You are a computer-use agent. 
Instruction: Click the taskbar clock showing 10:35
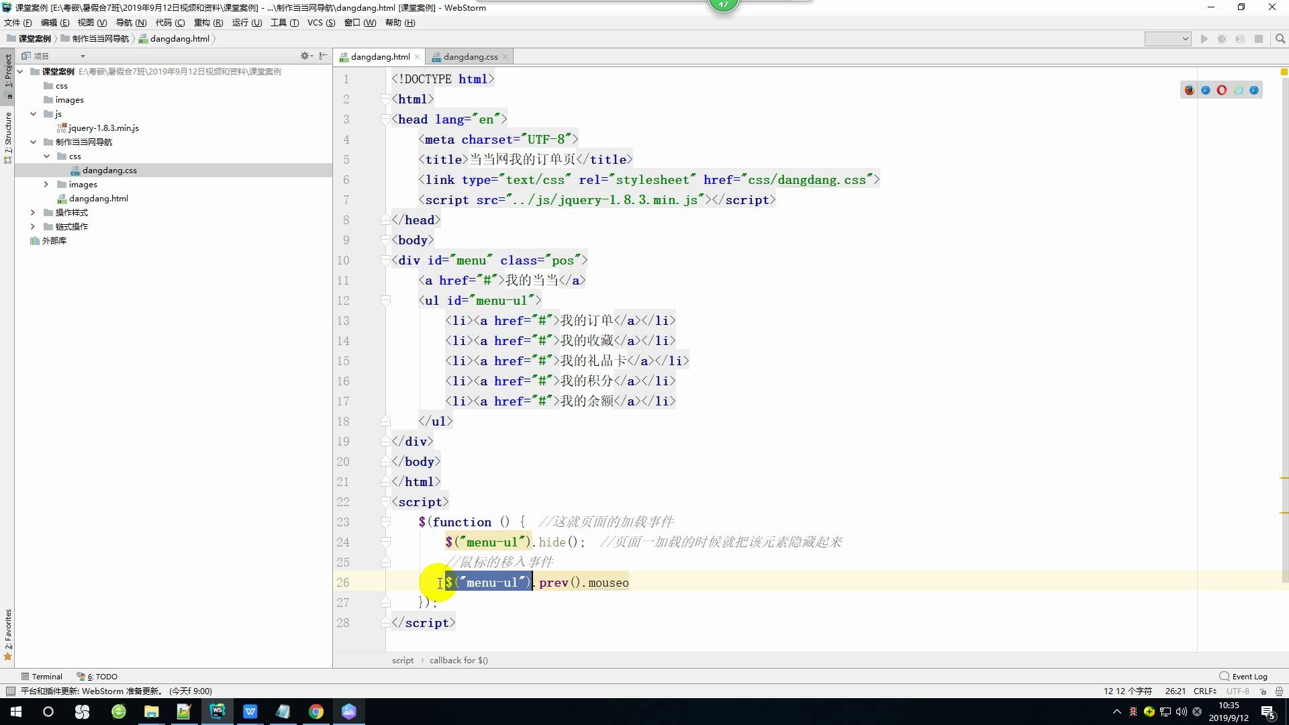[1229, 712]
